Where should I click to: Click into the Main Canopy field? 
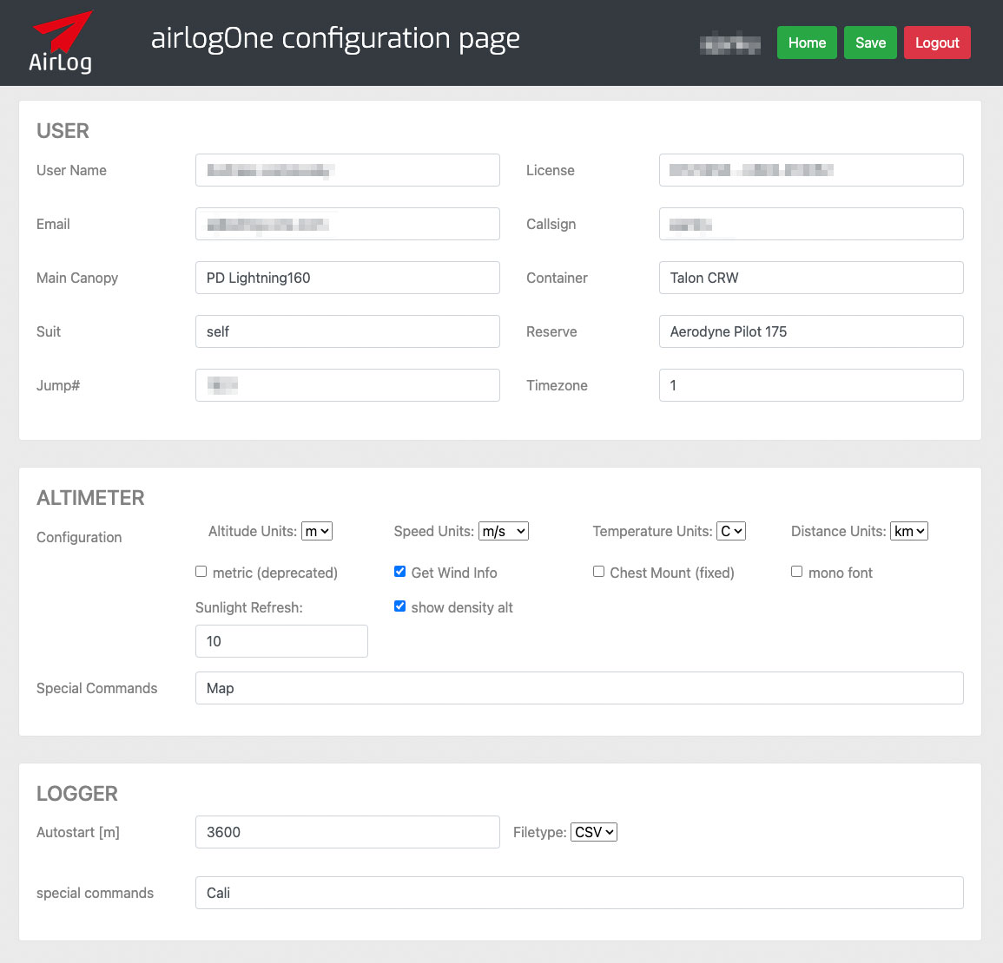pos(347,278)
